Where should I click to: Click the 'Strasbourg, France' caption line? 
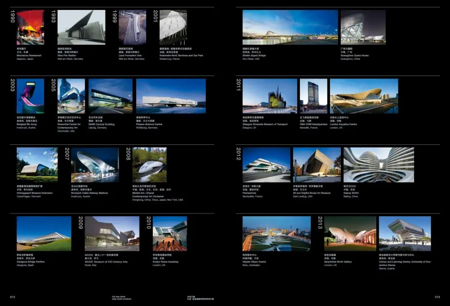(170, 59)
